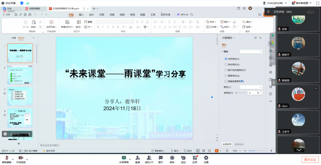321x165 pixels.
Task: Click the 全部应用 apply to all button
Action: [227, 144]
